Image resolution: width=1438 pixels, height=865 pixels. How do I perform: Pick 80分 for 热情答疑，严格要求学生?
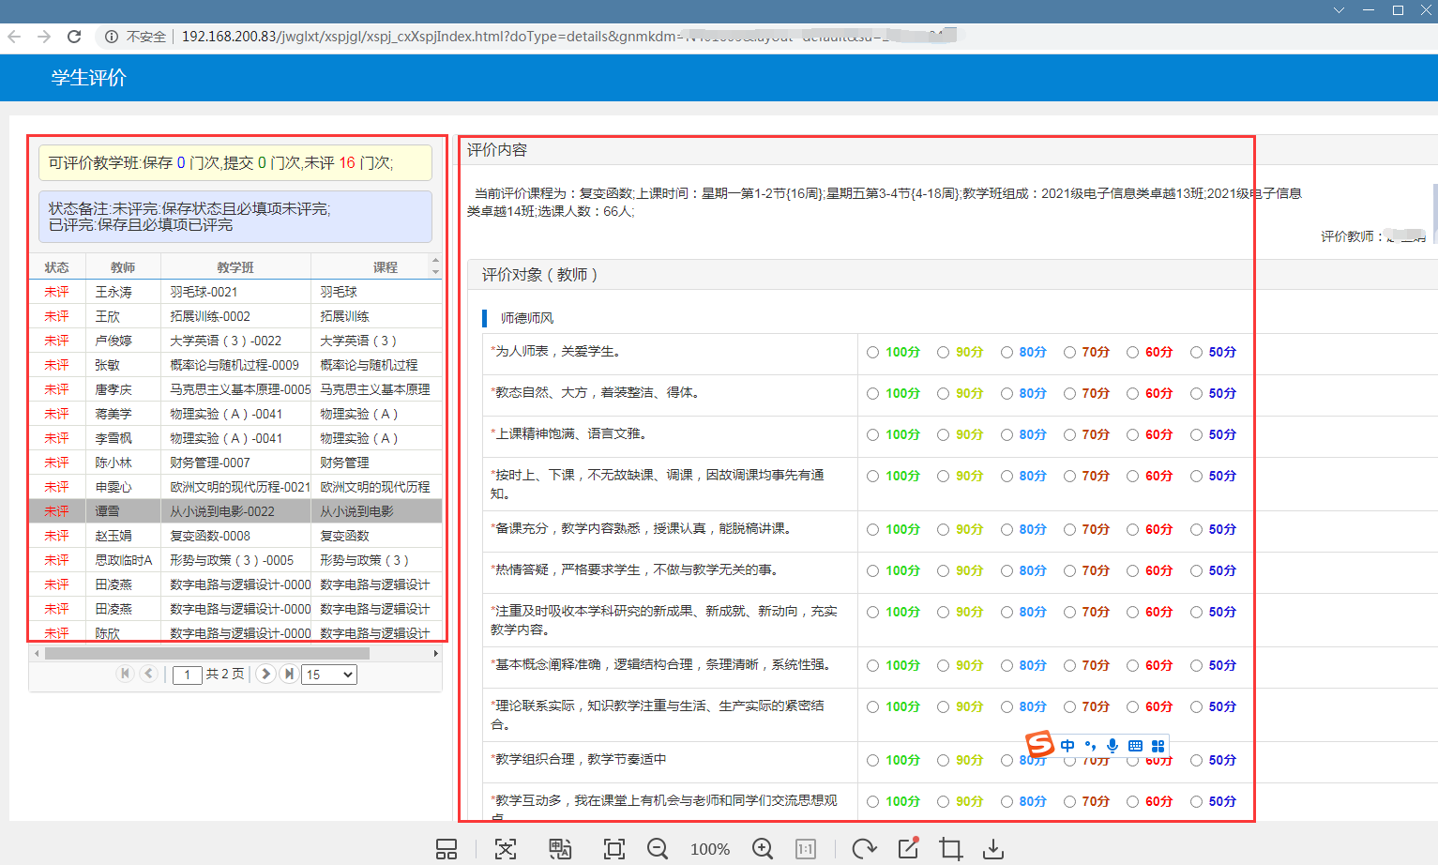click(1007, 570)
